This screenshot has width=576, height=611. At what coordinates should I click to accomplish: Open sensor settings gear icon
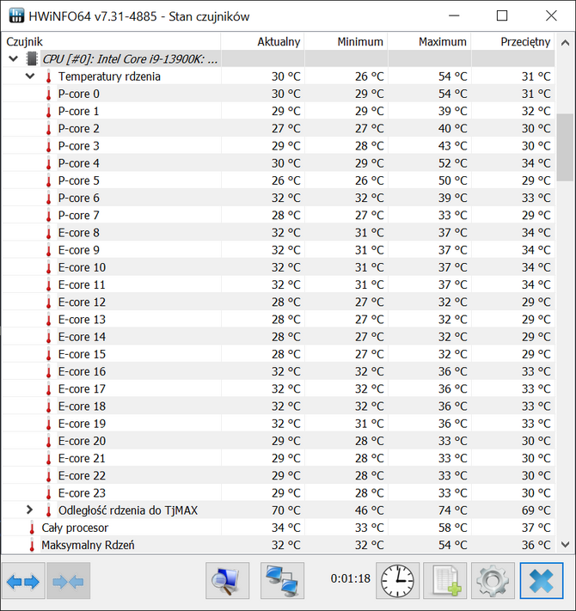click(x=493, y=581)
